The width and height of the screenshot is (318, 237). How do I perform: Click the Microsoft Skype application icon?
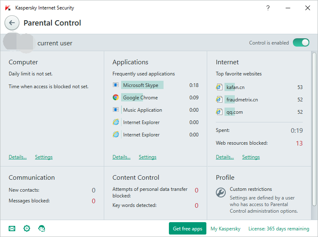pyautogui.click(x=116, y=85)
